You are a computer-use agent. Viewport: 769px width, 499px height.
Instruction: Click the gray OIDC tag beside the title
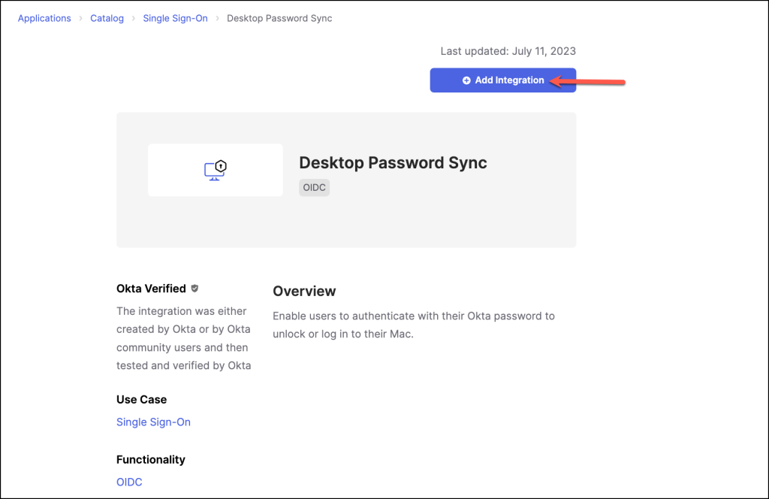(314, 188)
